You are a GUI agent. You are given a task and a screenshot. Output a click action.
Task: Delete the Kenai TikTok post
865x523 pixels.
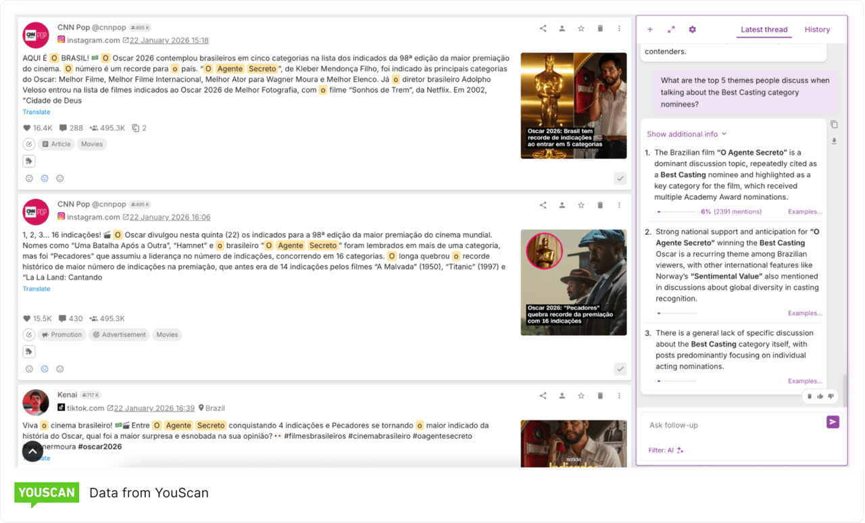click(x=599, y=395)
